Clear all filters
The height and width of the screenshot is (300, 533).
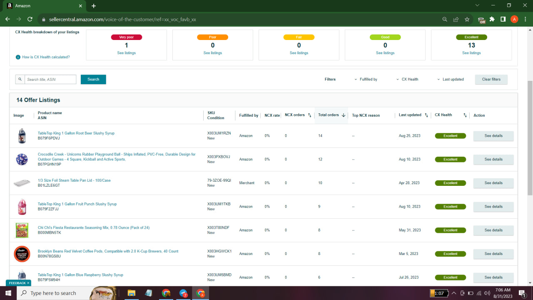[491, 79]
